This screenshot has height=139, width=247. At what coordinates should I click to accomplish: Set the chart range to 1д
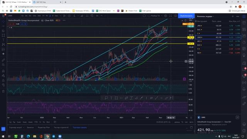tap(10, 122)
